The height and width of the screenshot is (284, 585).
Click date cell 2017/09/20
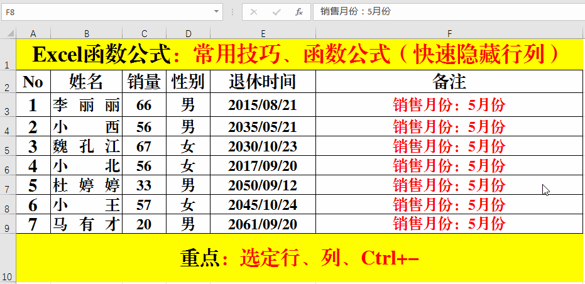click(x=263, y=165)
